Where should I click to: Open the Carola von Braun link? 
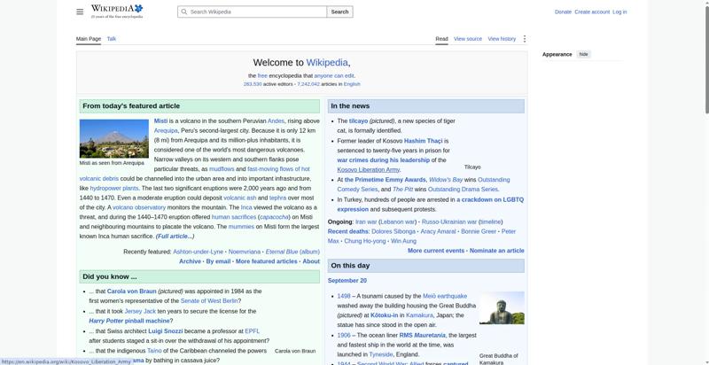(131, 291)
